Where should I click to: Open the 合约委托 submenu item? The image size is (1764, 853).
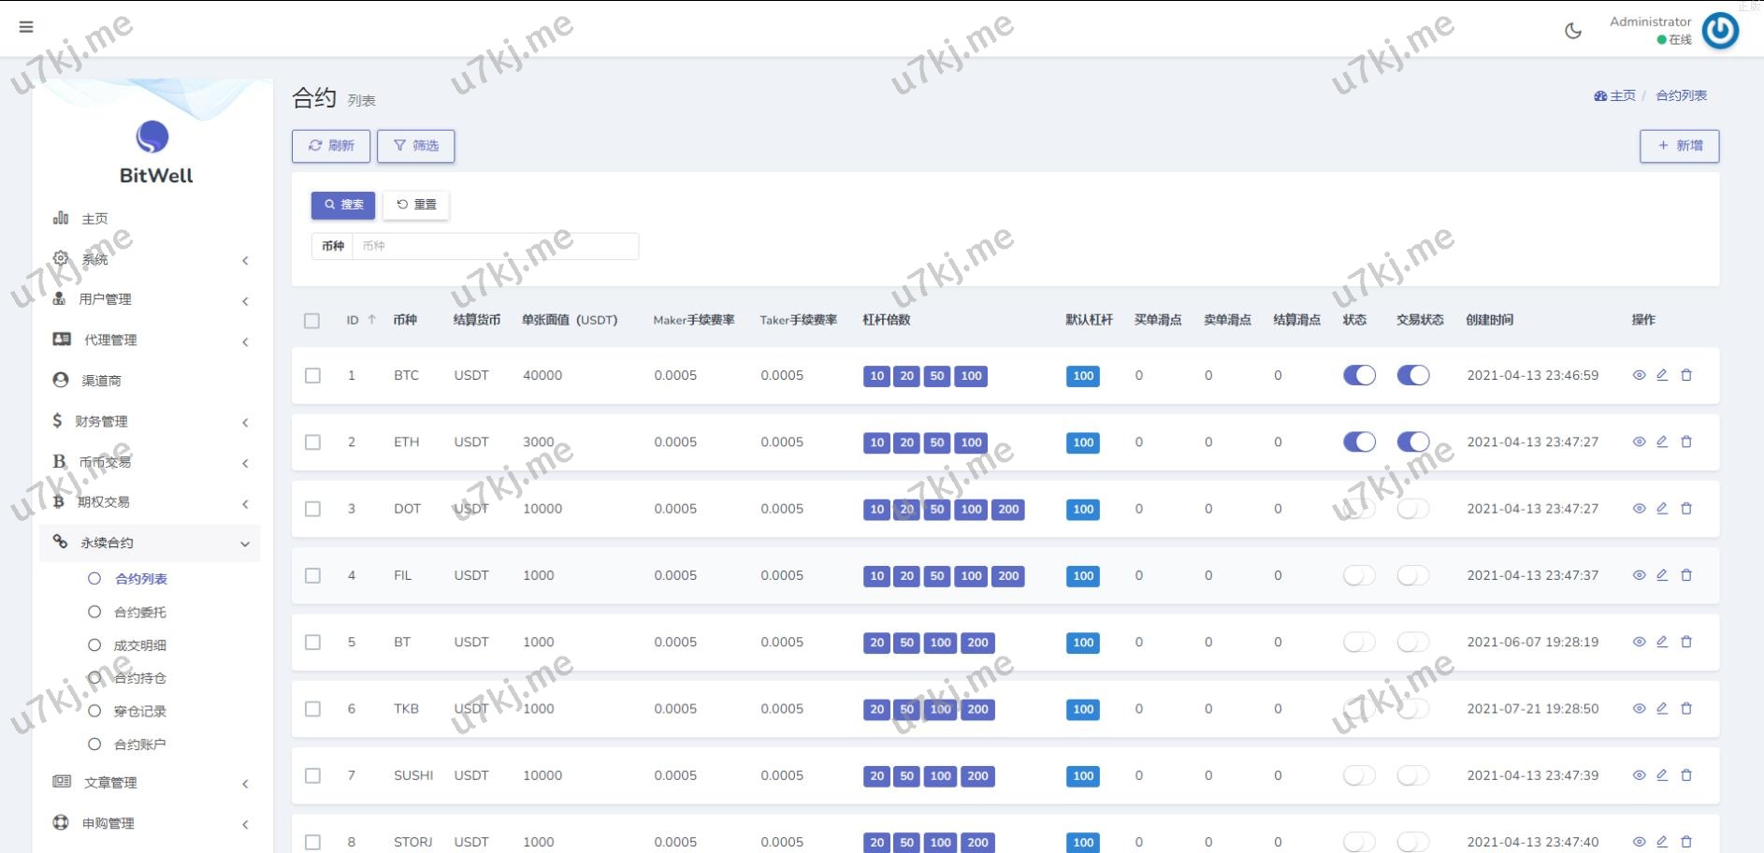click(x=139, y=613)
